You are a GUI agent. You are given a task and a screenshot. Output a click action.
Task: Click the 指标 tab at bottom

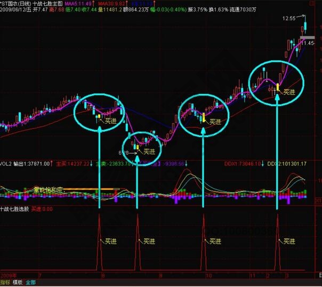[5, 282]
